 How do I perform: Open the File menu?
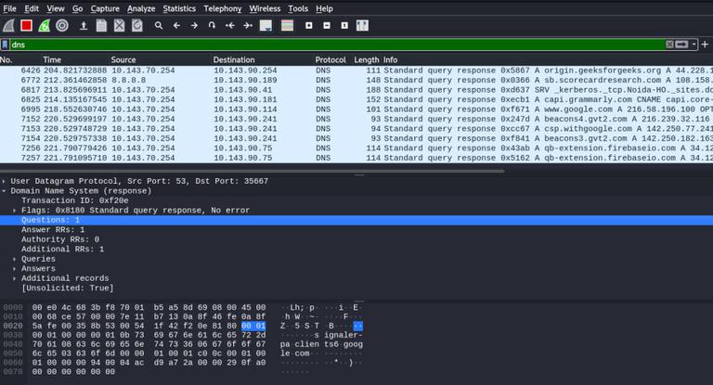9,8
